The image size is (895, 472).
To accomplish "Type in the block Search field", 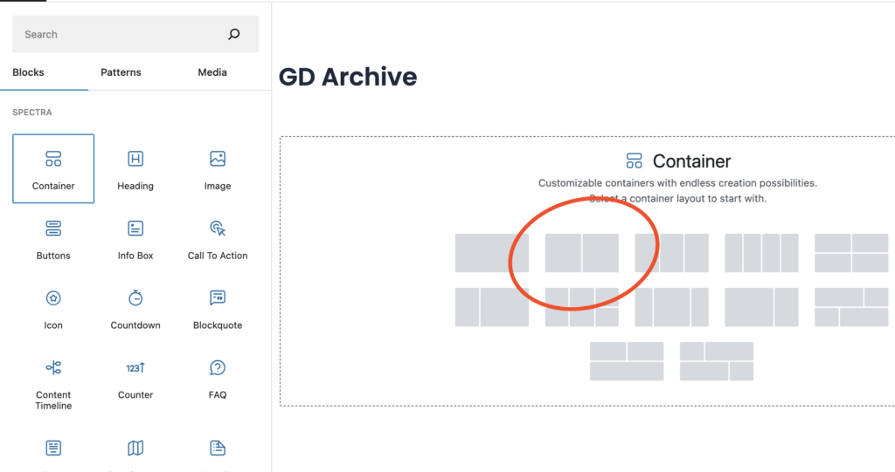I will [x=118, y=35].
